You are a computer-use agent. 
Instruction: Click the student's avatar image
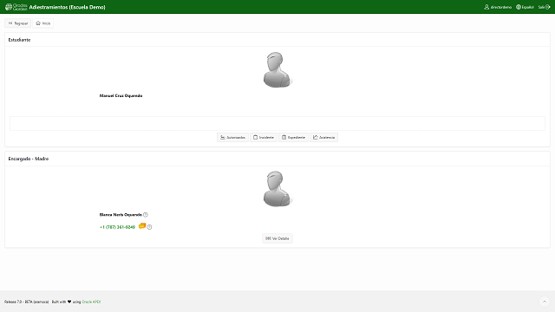click(x=277, y=69)
